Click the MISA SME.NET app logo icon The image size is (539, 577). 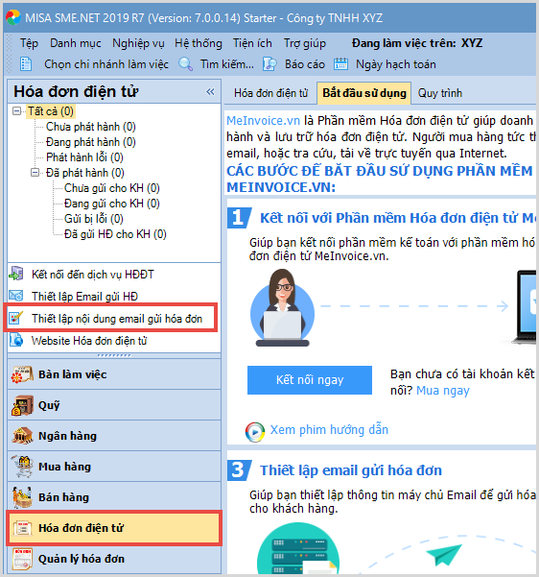(x=12, y=17)
